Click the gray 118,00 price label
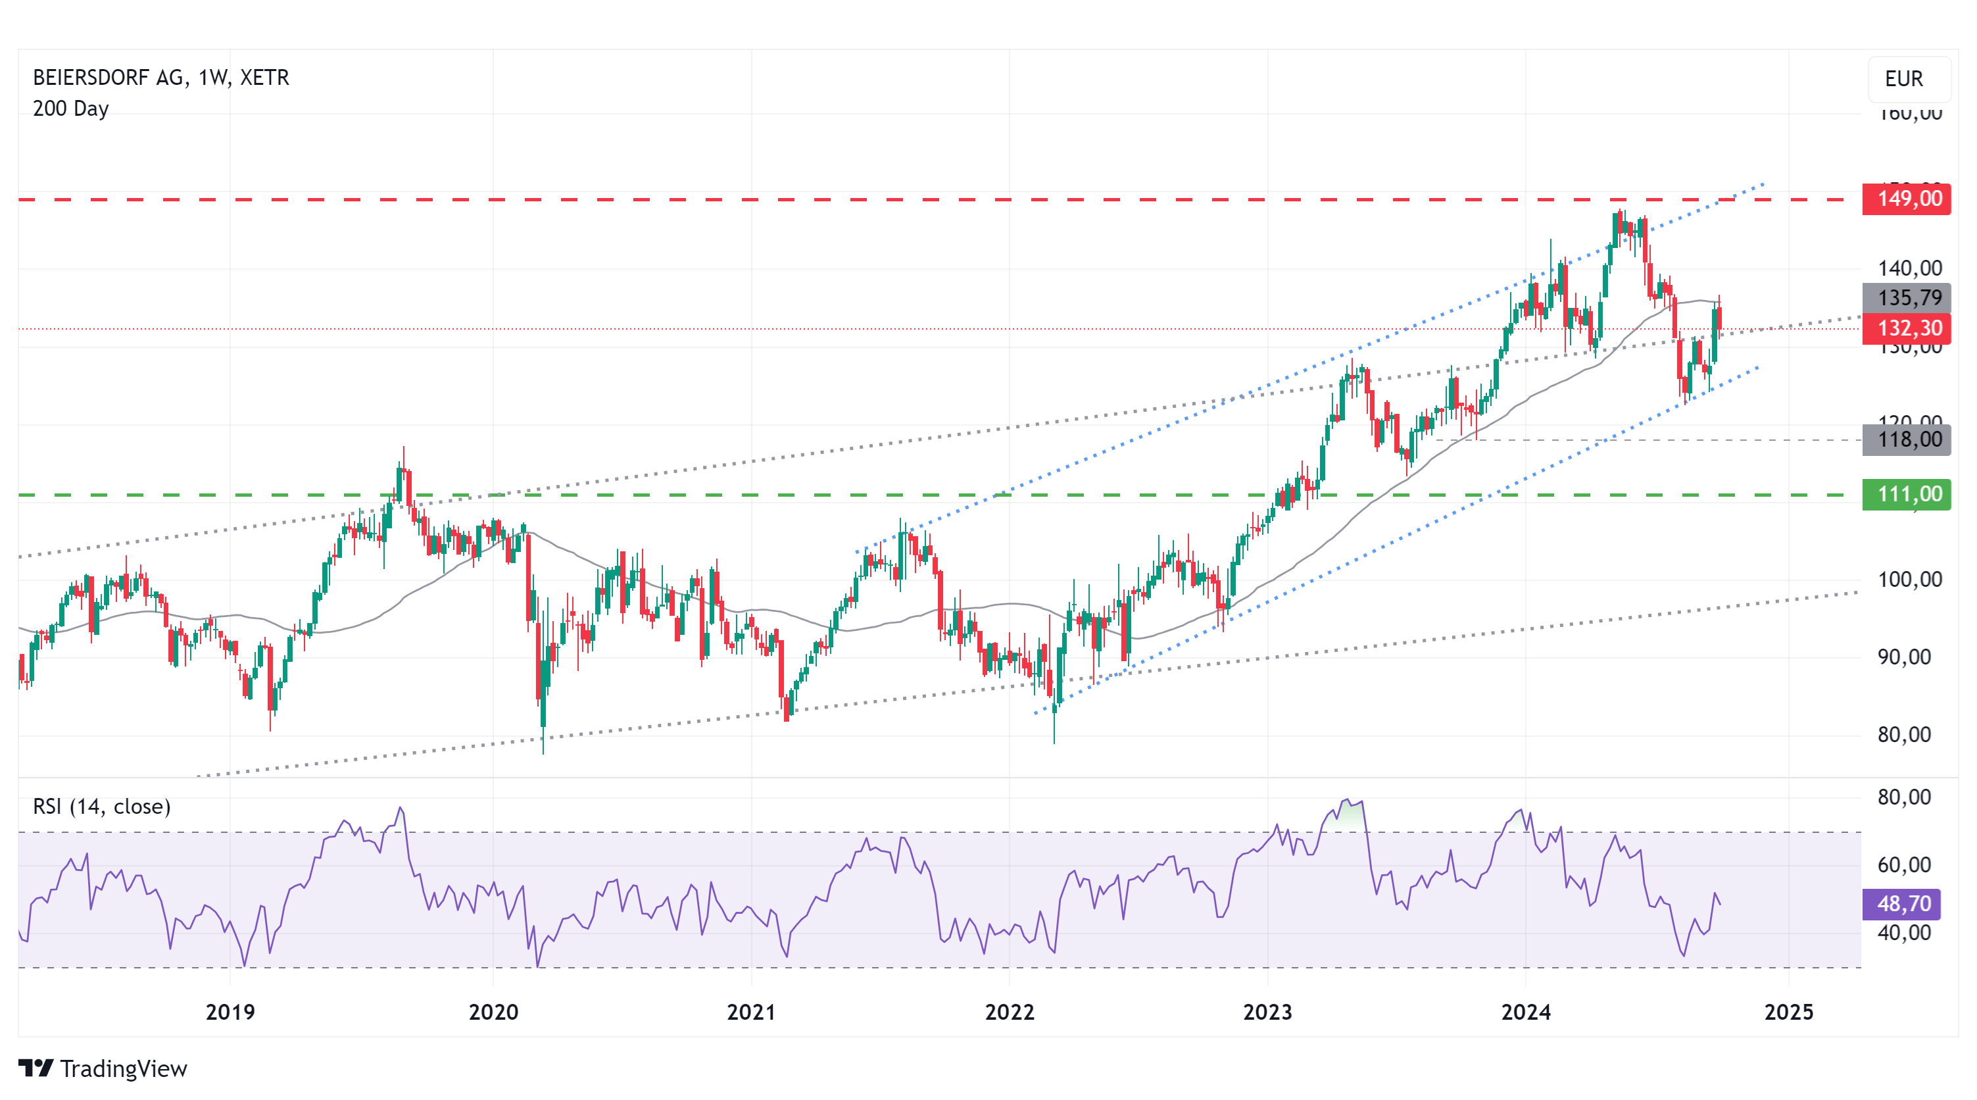 (1907, 440)
